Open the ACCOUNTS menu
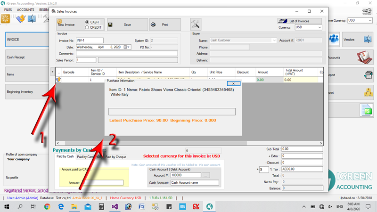 point(25,9)
